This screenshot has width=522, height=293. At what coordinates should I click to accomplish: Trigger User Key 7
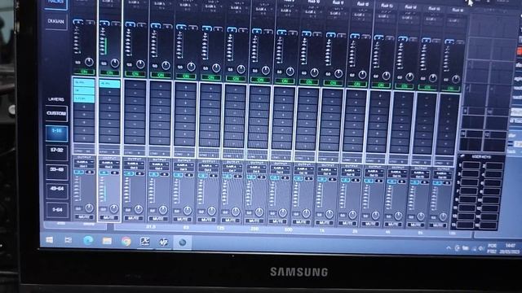click(x=469, y=191)
